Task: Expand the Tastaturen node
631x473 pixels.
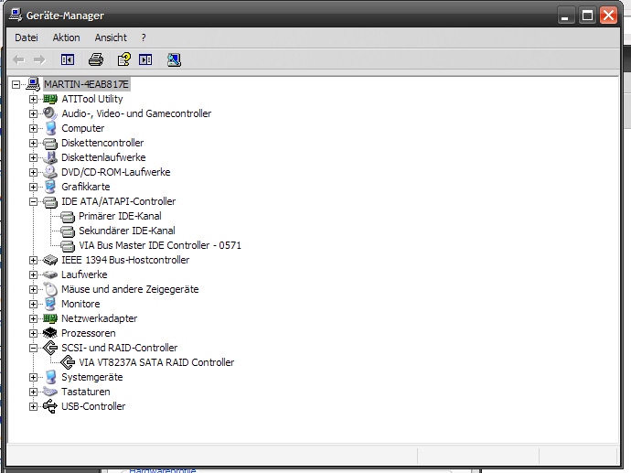Action: coord(34,392)
